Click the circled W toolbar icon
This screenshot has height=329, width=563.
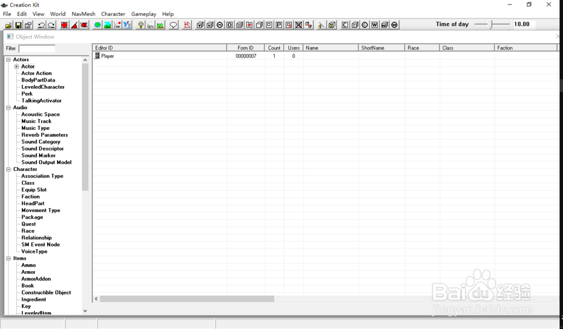(395, 25)
